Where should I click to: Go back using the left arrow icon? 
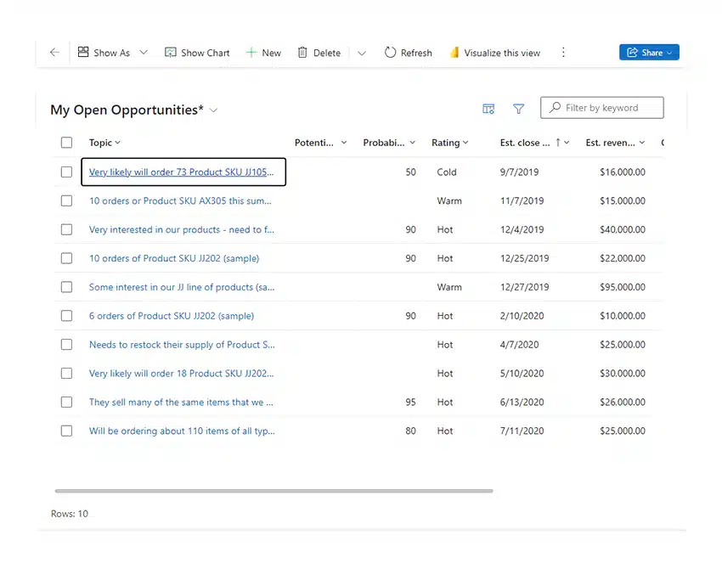[x=55, y=53]
